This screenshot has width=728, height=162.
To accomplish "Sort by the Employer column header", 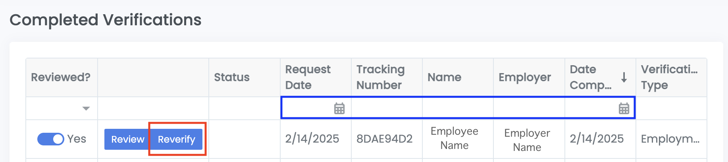I will [525, 77].
